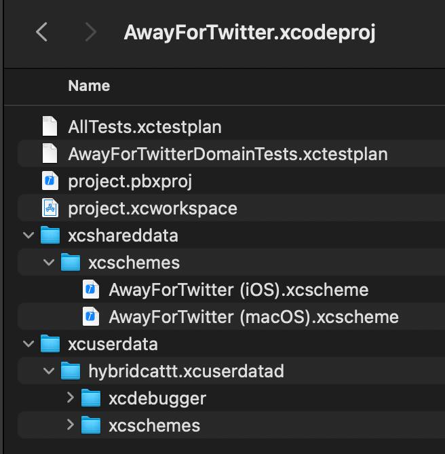
Task: Select AwayForTwitter (iOS).xcscheme file name
Action: 238,290
